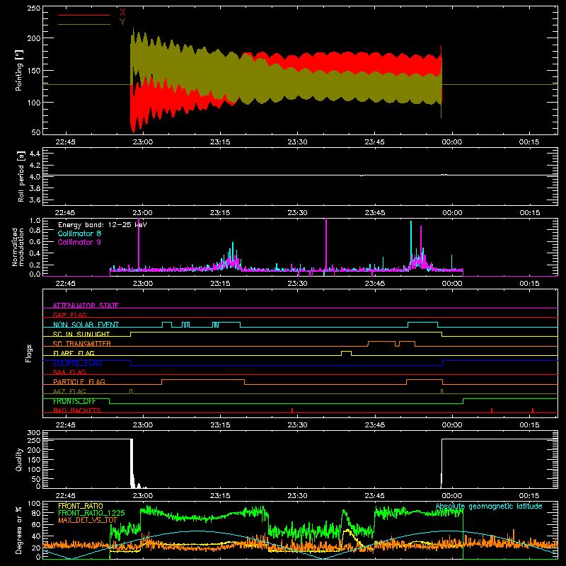Image resolution: width=566 pixels, height=566 pixels.
Task: Click the 'Roll period [s]' axis title
Action: tap(21, 176)
